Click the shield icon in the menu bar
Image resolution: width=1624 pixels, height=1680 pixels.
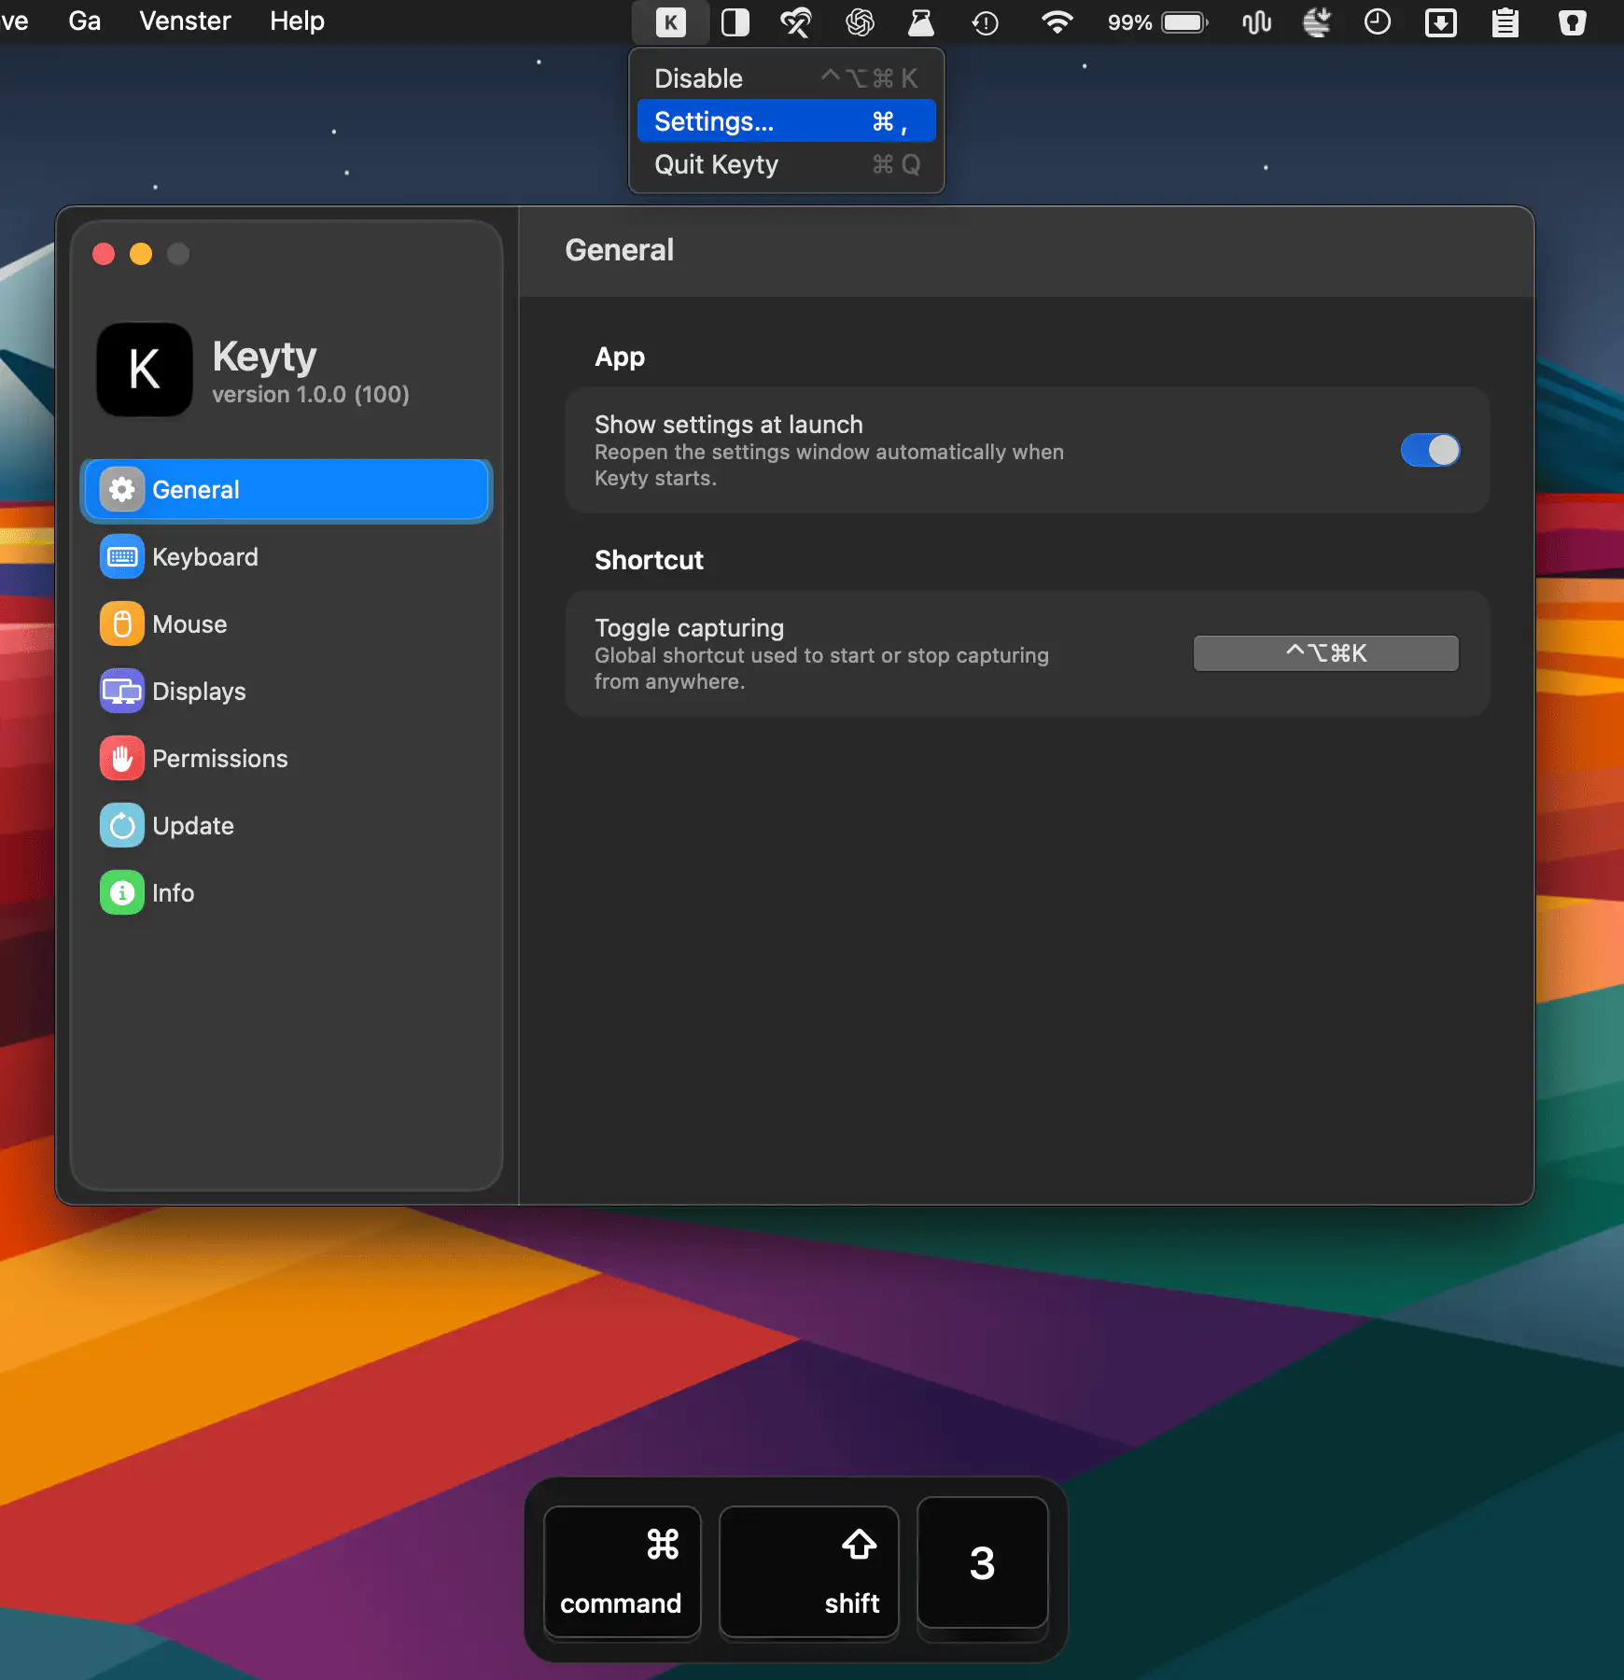click(1573, 22)
